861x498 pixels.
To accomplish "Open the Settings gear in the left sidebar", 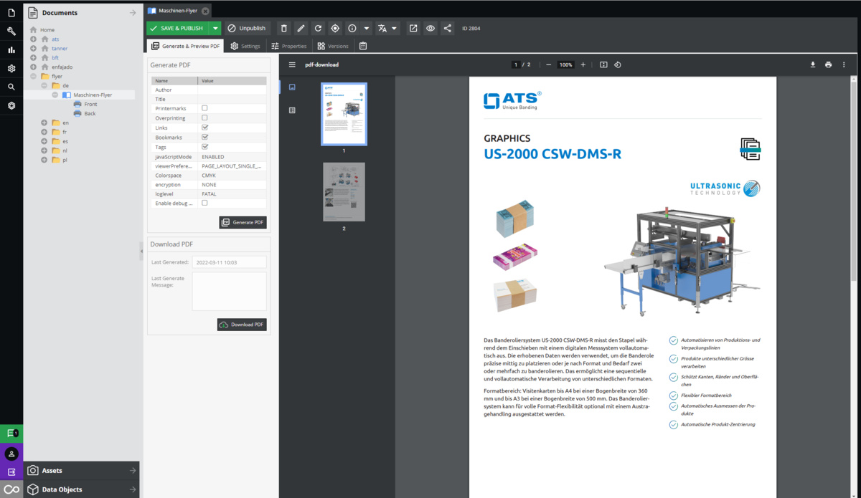I will click(x=11, y=69).
